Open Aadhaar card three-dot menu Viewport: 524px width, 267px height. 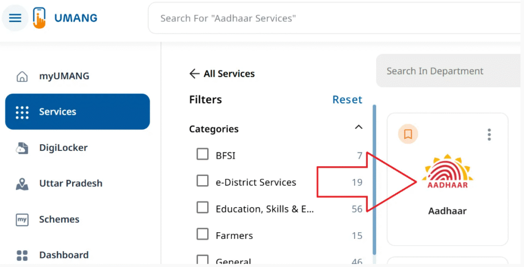click(489, 135)
